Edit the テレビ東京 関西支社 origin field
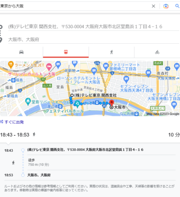 (94, 26)
